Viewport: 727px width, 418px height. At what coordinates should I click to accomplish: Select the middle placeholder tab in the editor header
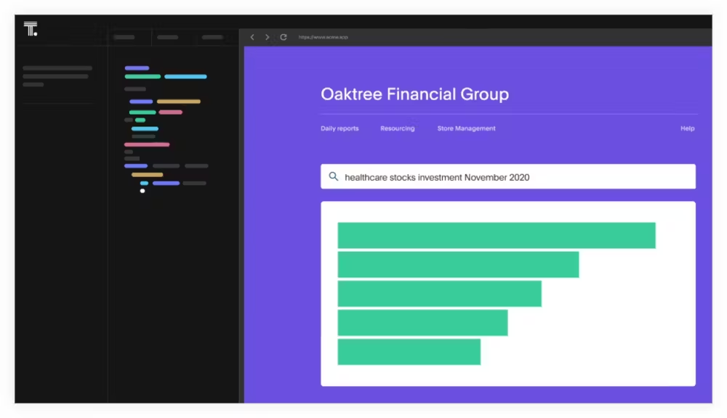[168, 36]
